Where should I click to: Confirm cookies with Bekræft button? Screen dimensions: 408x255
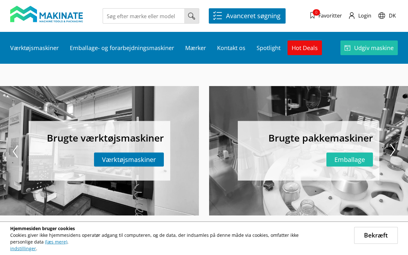pyautogui.click(x=376, y=235)
